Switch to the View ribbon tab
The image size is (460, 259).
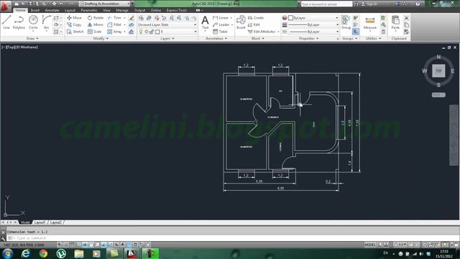pos(106,10)
